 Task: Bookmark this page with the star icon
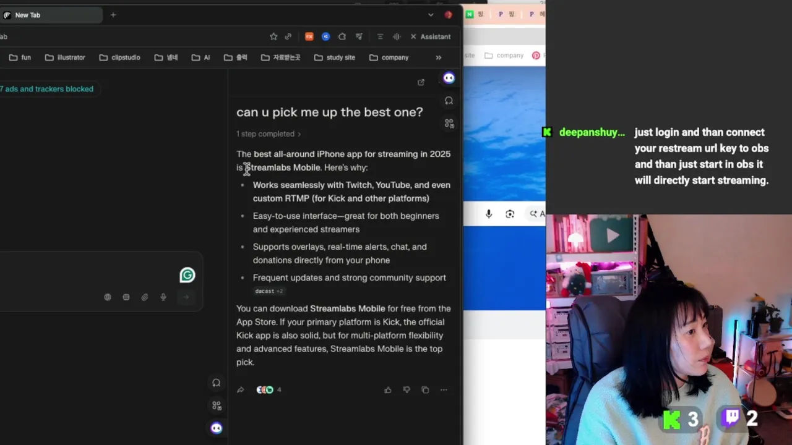coord(273,36)
